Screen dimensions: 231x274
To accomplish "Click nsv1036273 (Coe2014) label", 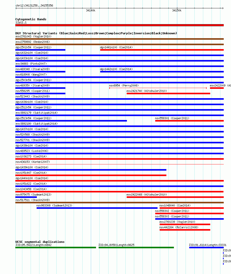I will coord(31,156).
